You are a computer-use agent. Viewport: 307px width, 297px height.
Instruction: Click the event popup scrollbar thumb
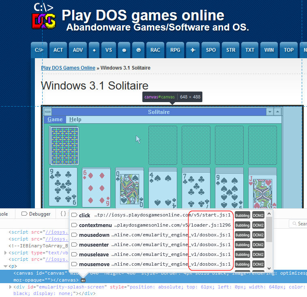(269, 229)
